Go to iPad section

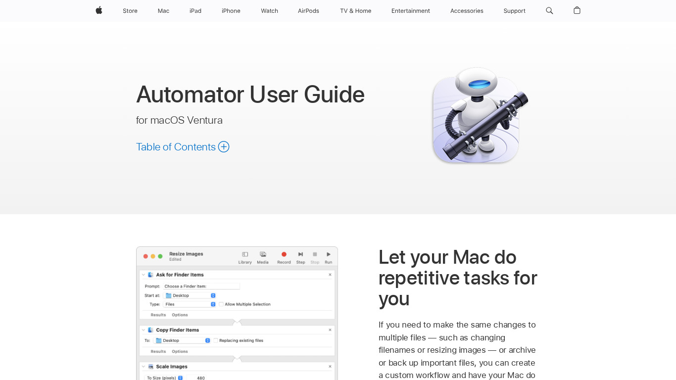click(195, 11)
